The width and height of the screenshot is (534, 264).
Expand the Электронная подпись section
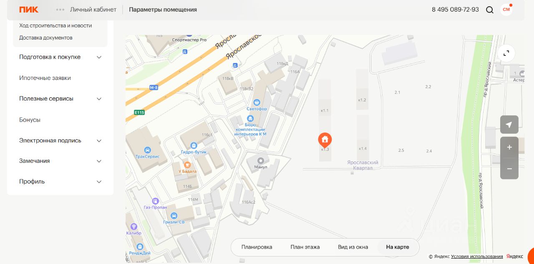pyautogui.click(x=60, y=141)
